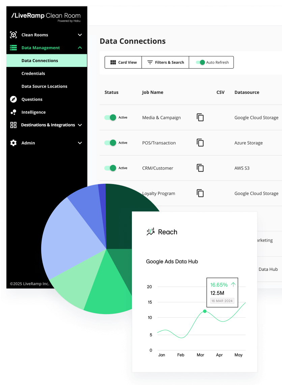Image resolution: width=282 pixels, height=385 pixels.
Task: Sort by the Datasource column header
Action: 247,92
